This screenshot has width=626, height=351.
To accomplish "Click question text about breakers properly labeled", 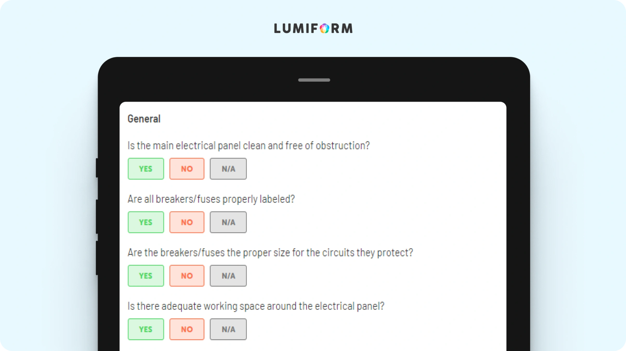I will (x=211, y=199).
